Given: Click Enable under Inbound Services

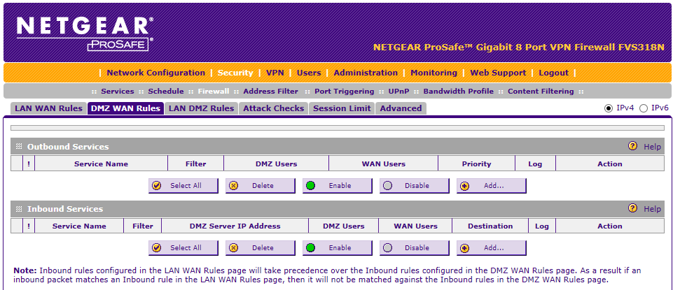Looking at the screenshot, I should 338,247.
